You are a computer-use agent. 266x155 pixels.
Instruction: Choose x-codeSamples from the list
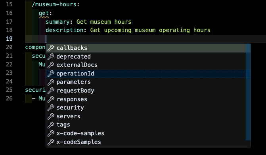coord(146,142)
